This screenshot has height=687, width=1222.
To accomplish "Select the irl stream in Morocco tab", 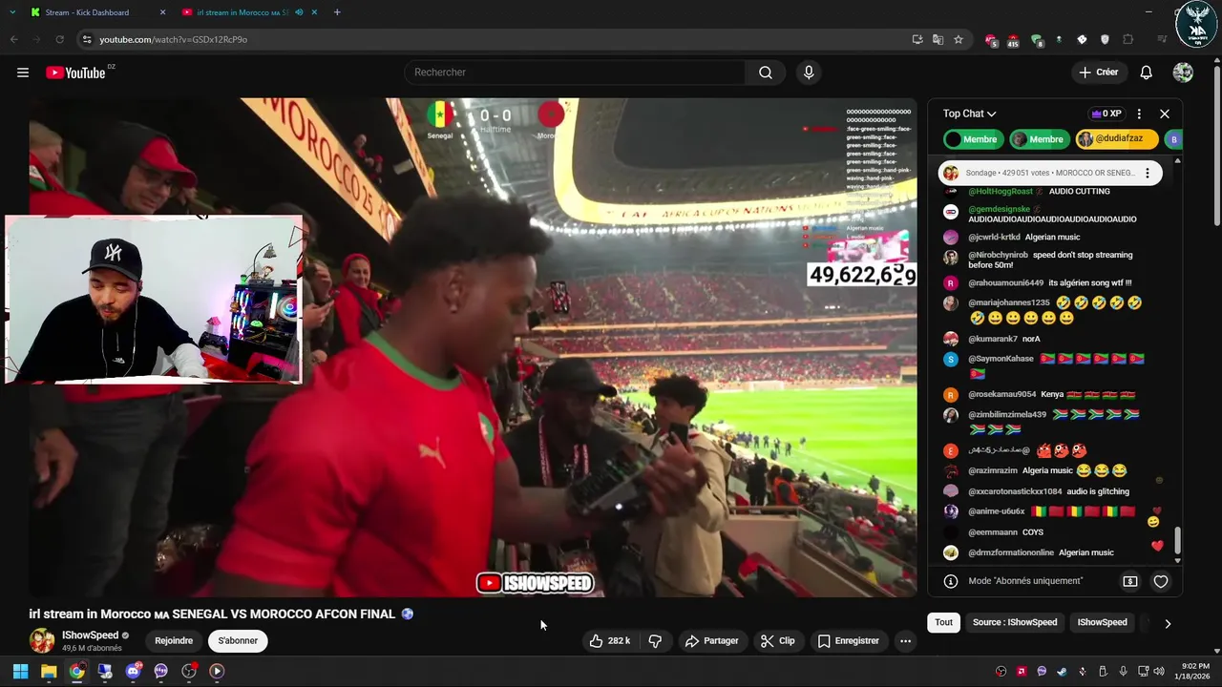I will pyautogui.click(x=248, y=12).
